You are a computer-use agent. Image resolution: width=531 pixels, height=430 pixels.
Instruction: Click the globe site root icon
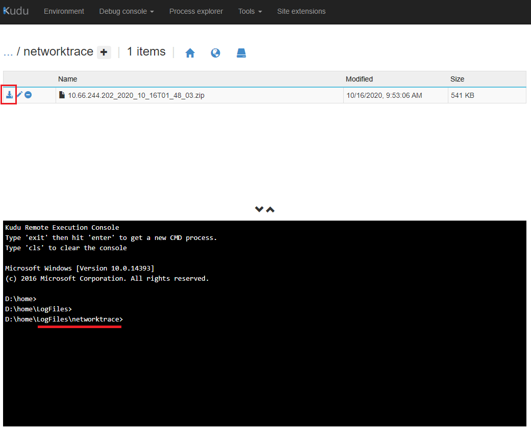[x=215, y=53]
